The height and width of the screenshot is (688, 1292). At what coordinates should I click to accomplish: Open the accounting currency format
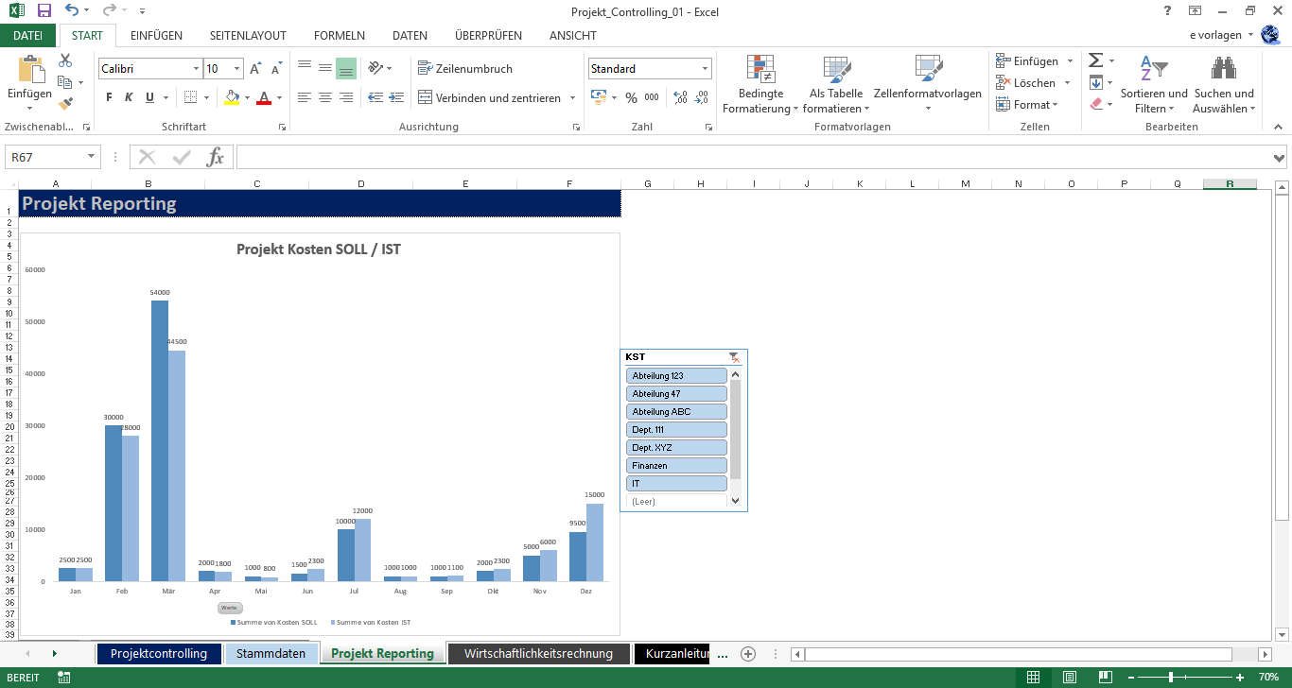pyautogui.click(x=598, y=97)
